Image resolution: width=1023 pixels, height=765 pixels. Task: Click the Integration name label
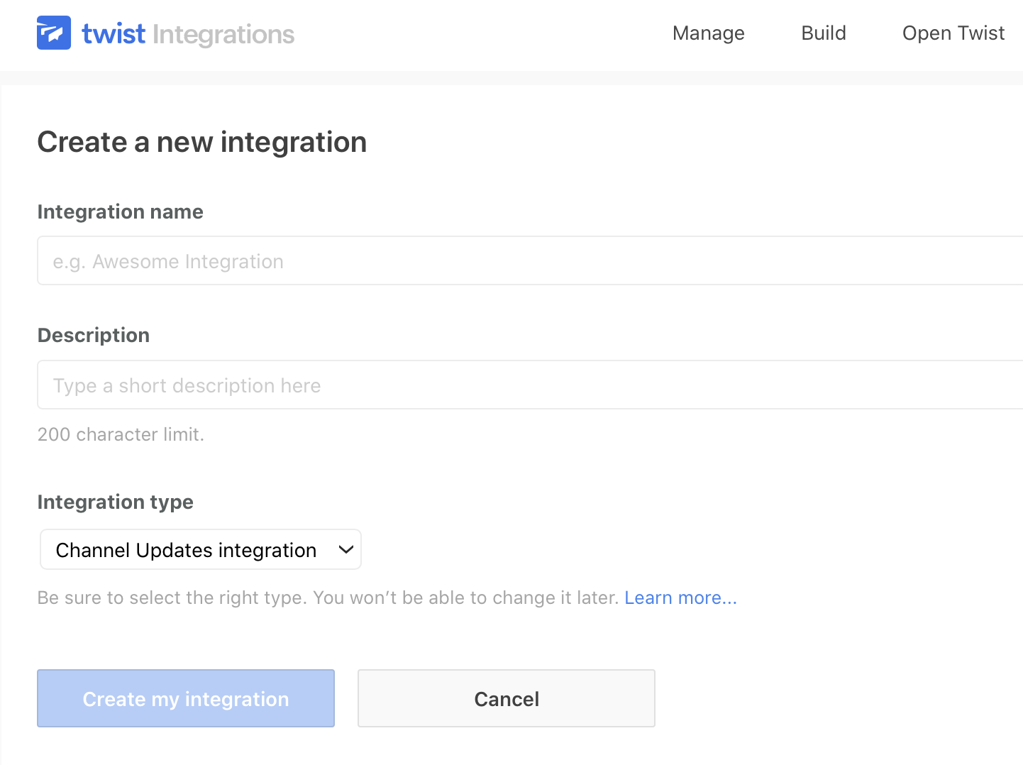(x=121, y=211)
